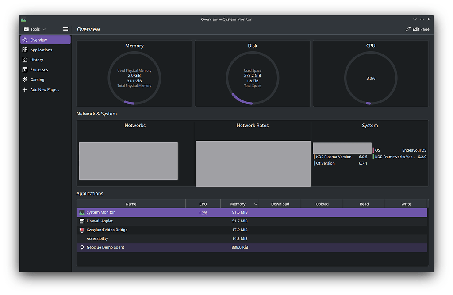Click the Edit Page button

[417, 29]
